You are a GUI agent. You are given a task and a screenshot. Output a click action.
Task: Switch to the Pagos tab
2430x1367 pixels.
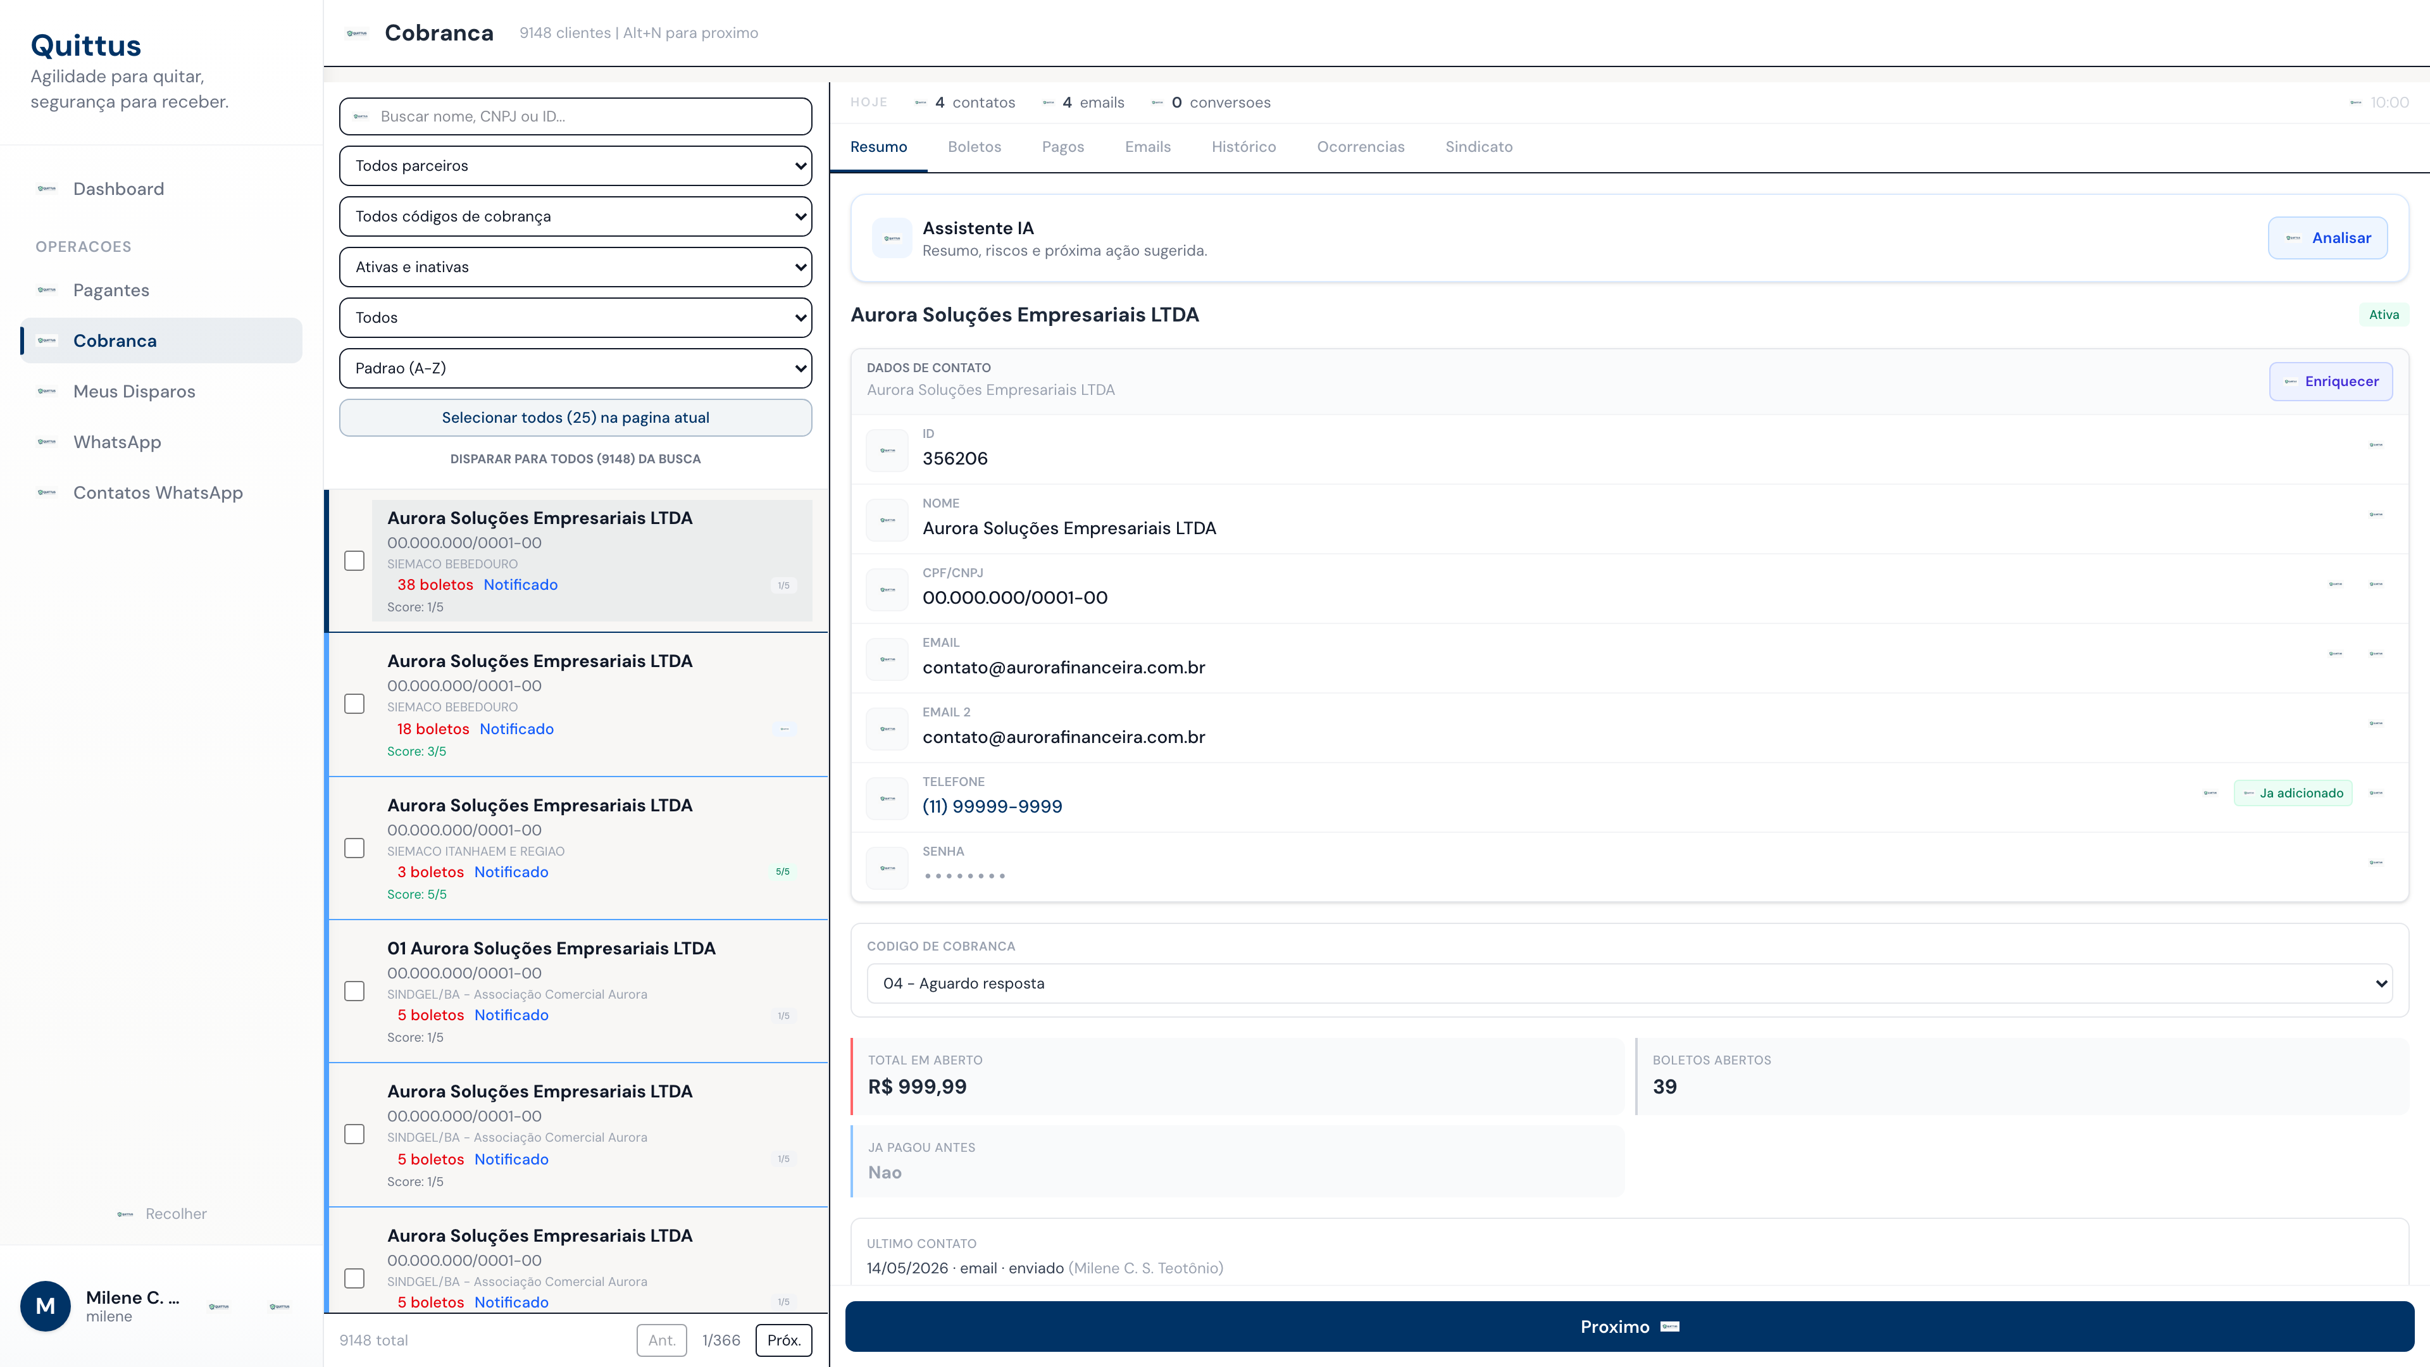1063,147
